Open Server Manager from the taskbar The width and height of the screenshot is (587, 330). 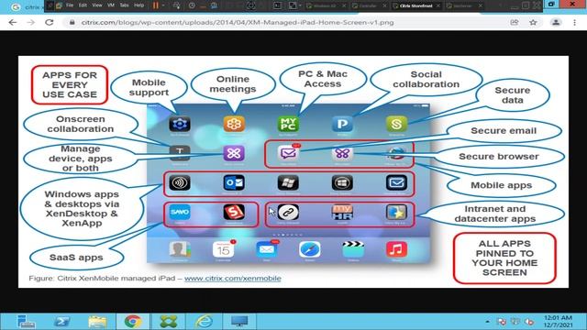(26, 322)
